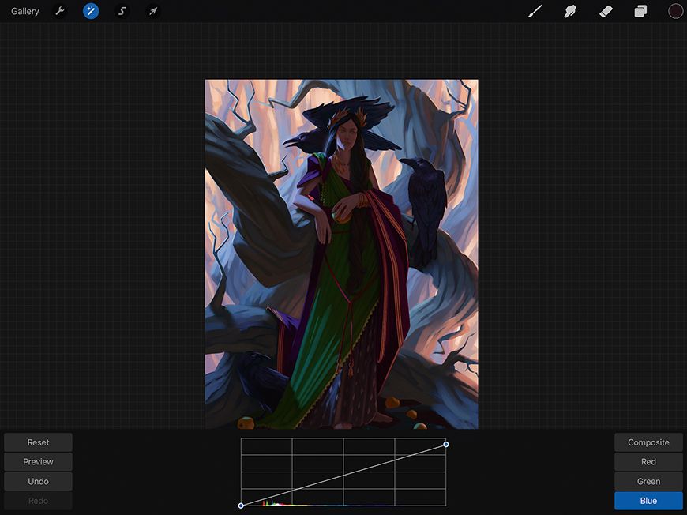687x515 pixels.
Task: Open the Layers panel
Action: pyautogui.click(x=640, y=11)
